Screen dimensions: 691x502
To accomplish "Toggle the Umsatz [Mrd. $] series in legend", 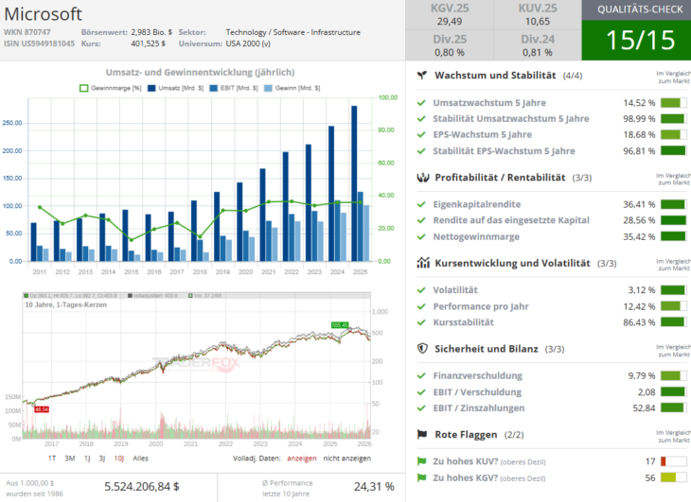I will tap(173, 88).
